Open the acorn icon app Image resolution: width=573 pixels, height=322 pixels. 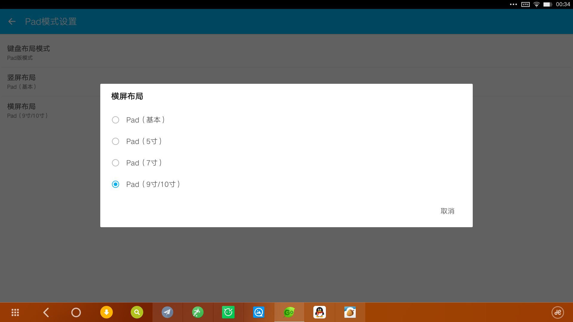pyautogui.click(x=350, y=312)
